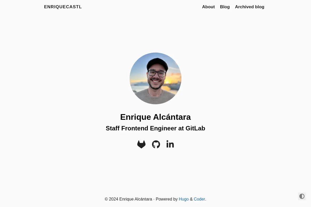311x207 pixels.
Task: Click the black cap in avatar
Action: click(x=157, y=64)
